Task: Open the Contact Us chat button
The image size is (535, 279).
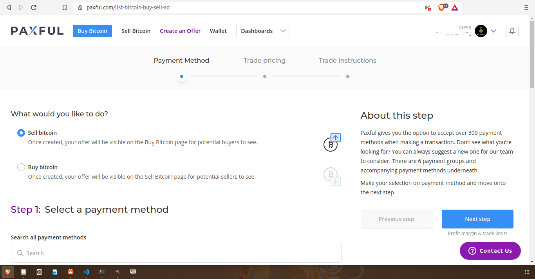Action: pos(490,251)
